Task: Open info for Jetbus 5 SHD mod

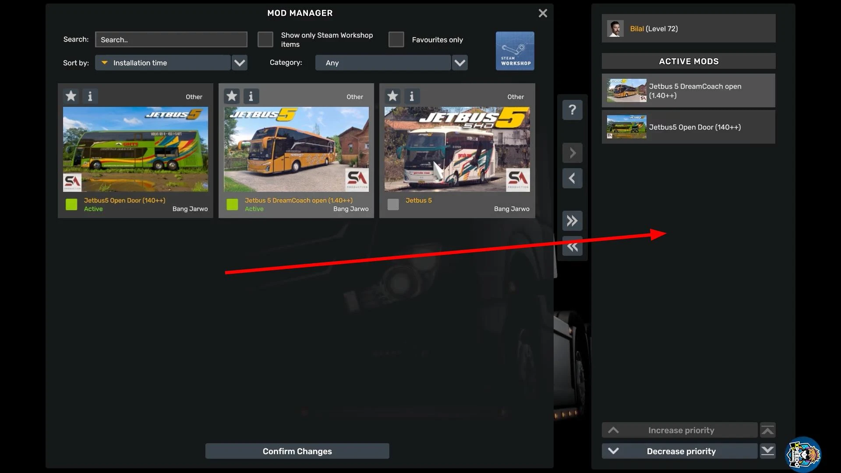Action: [x=412, y=96]
